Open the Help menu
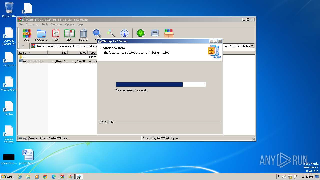This screenshot has width=320, height=180. click(80, 24)
